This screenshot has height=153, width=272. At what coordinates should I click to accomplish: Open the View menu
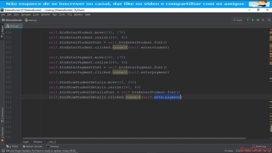[16, 14]
